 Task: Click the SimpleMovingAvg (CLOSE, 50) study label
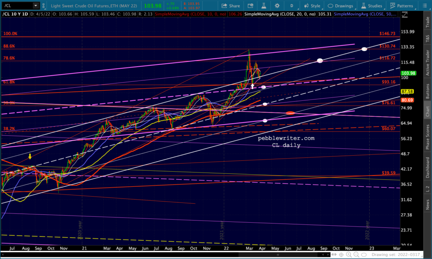click(x=365, y=14)
